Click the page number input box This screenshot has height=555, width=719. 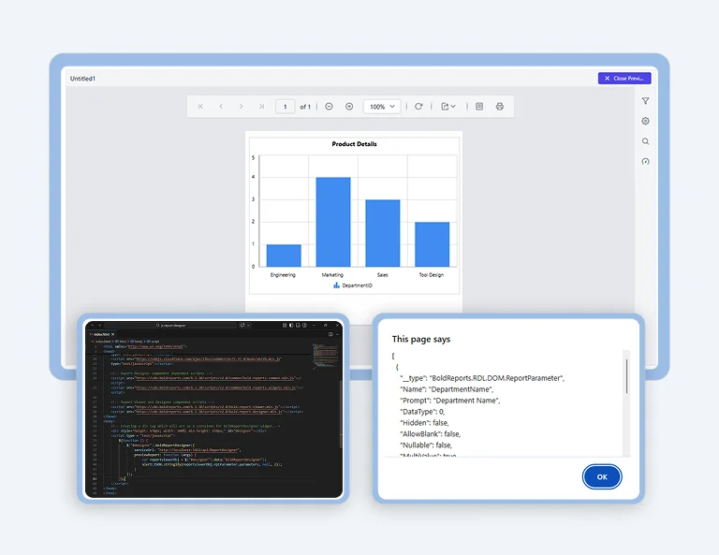286,107
